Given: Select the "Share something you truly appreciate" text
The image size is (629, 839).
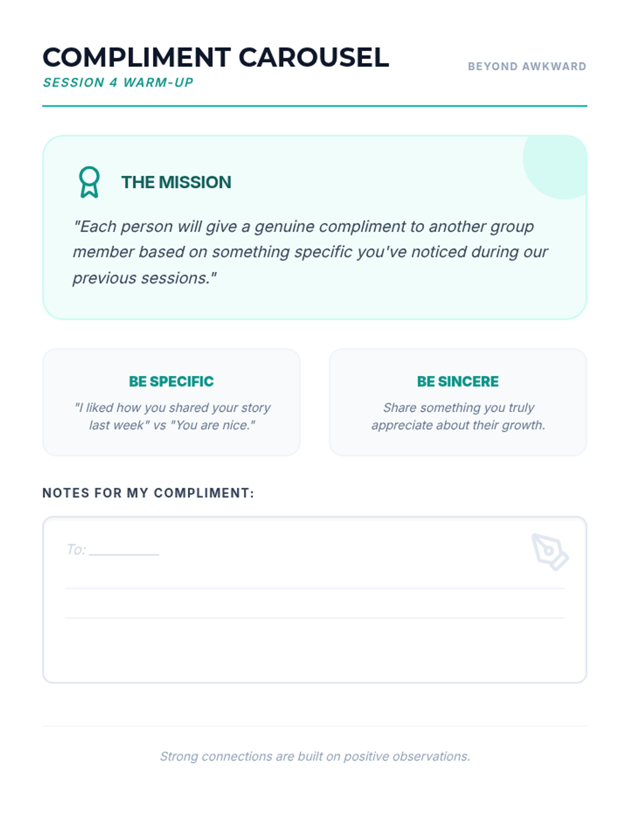Looking at the screenshot, I should pos(458,416).
